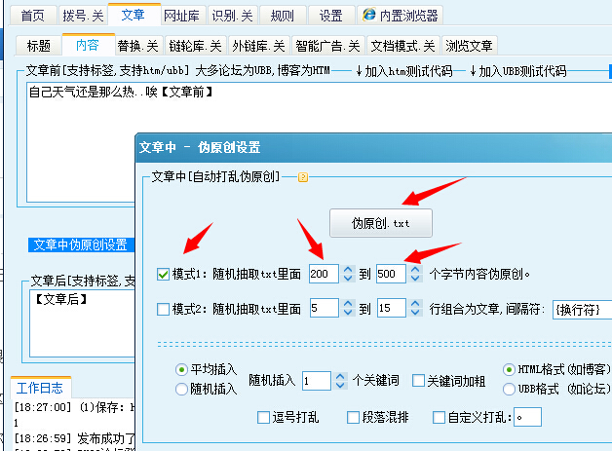Open the 链轮库.关 sub-tab
612x451 pixels.
click(x=196, y=46)
